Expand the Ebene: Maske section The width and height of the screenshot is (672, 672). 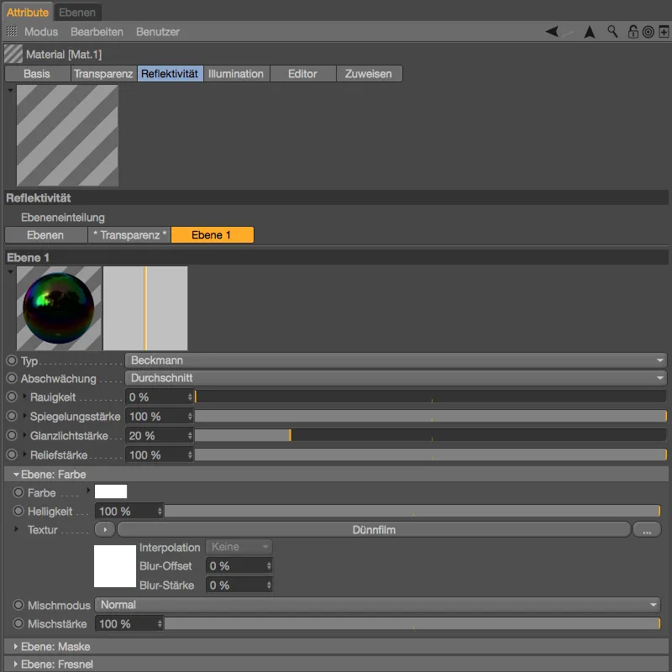pos(16,646)
